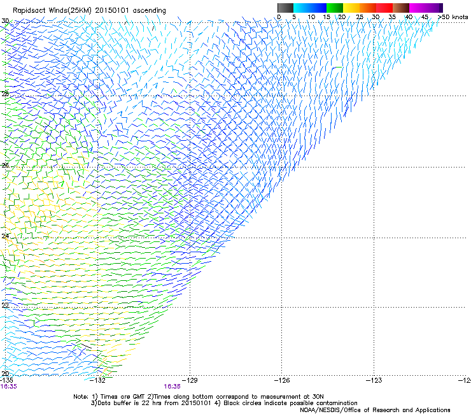
Task: Click the cyan-blue 5-15 knots color band
Action: click(x=310, y=8)
